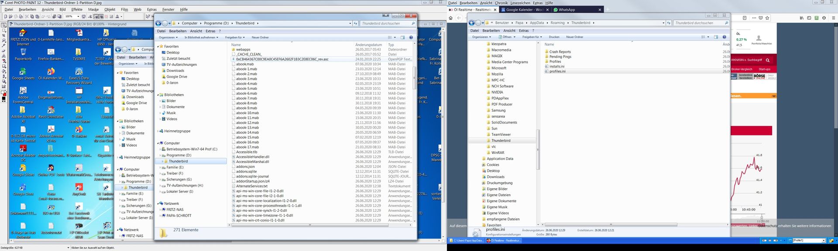Click the Cut scissors icon in Corel toolbar
The image size is (838, 251).
click(27, 16)
